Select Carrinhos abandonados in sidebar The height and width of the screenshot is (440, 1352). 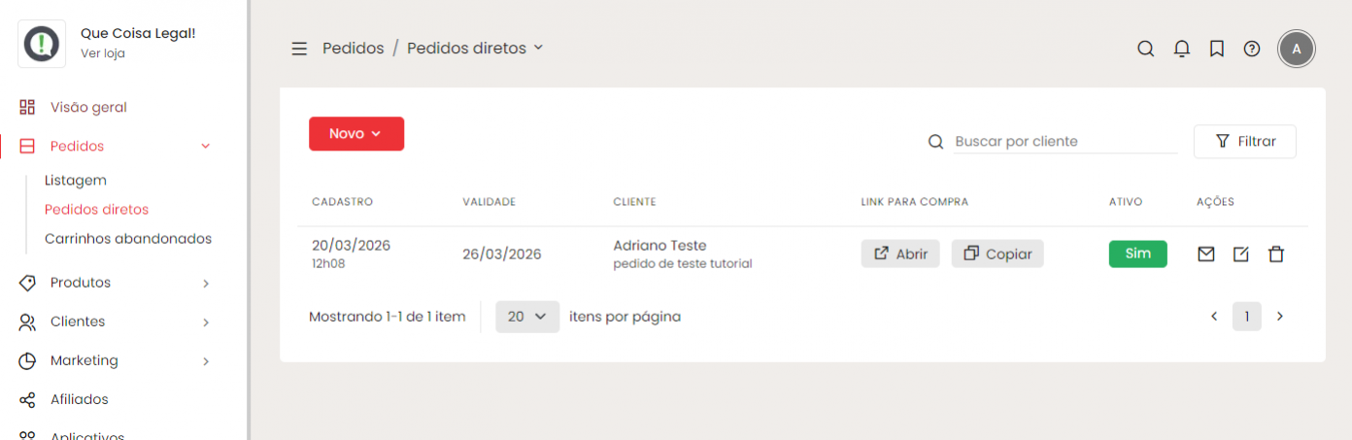coord(128,239)
